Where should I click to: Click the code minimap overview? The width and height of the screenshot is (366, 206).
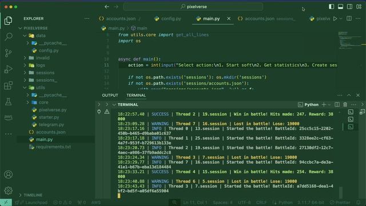349,41
